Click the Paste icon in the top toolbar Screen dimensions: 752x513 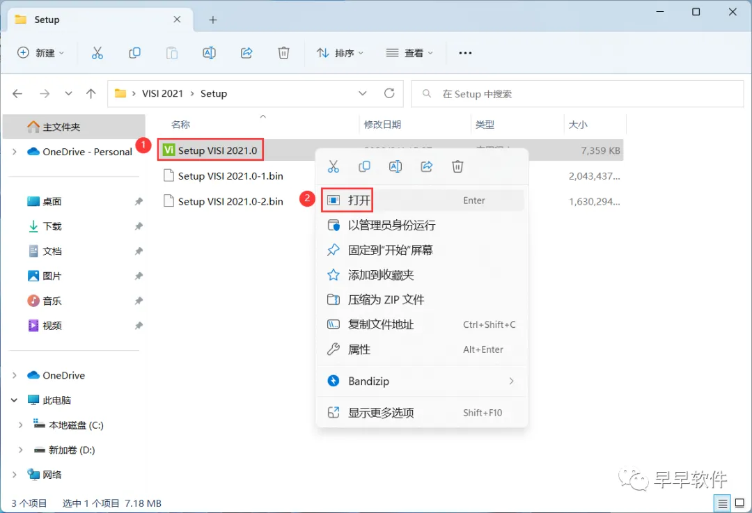click(x=172, y=53)
